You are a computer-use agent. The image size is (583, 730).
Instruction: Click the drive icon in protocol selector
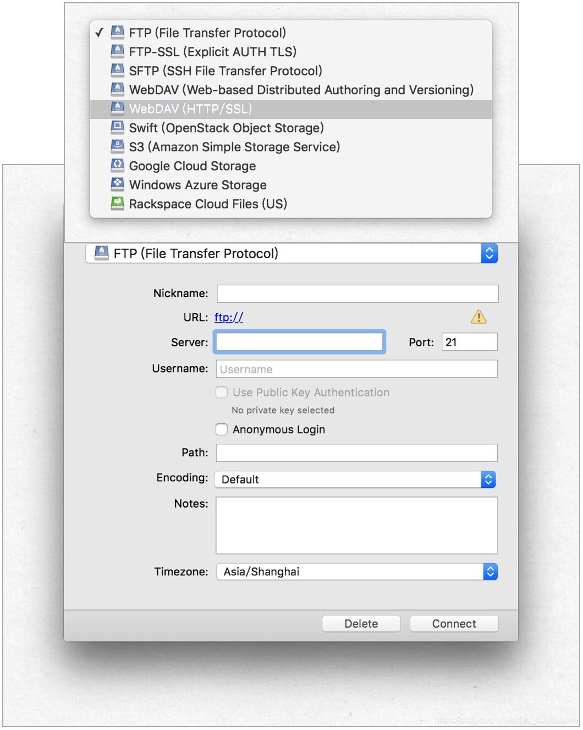pyautogui.click(x=101, y=253)
